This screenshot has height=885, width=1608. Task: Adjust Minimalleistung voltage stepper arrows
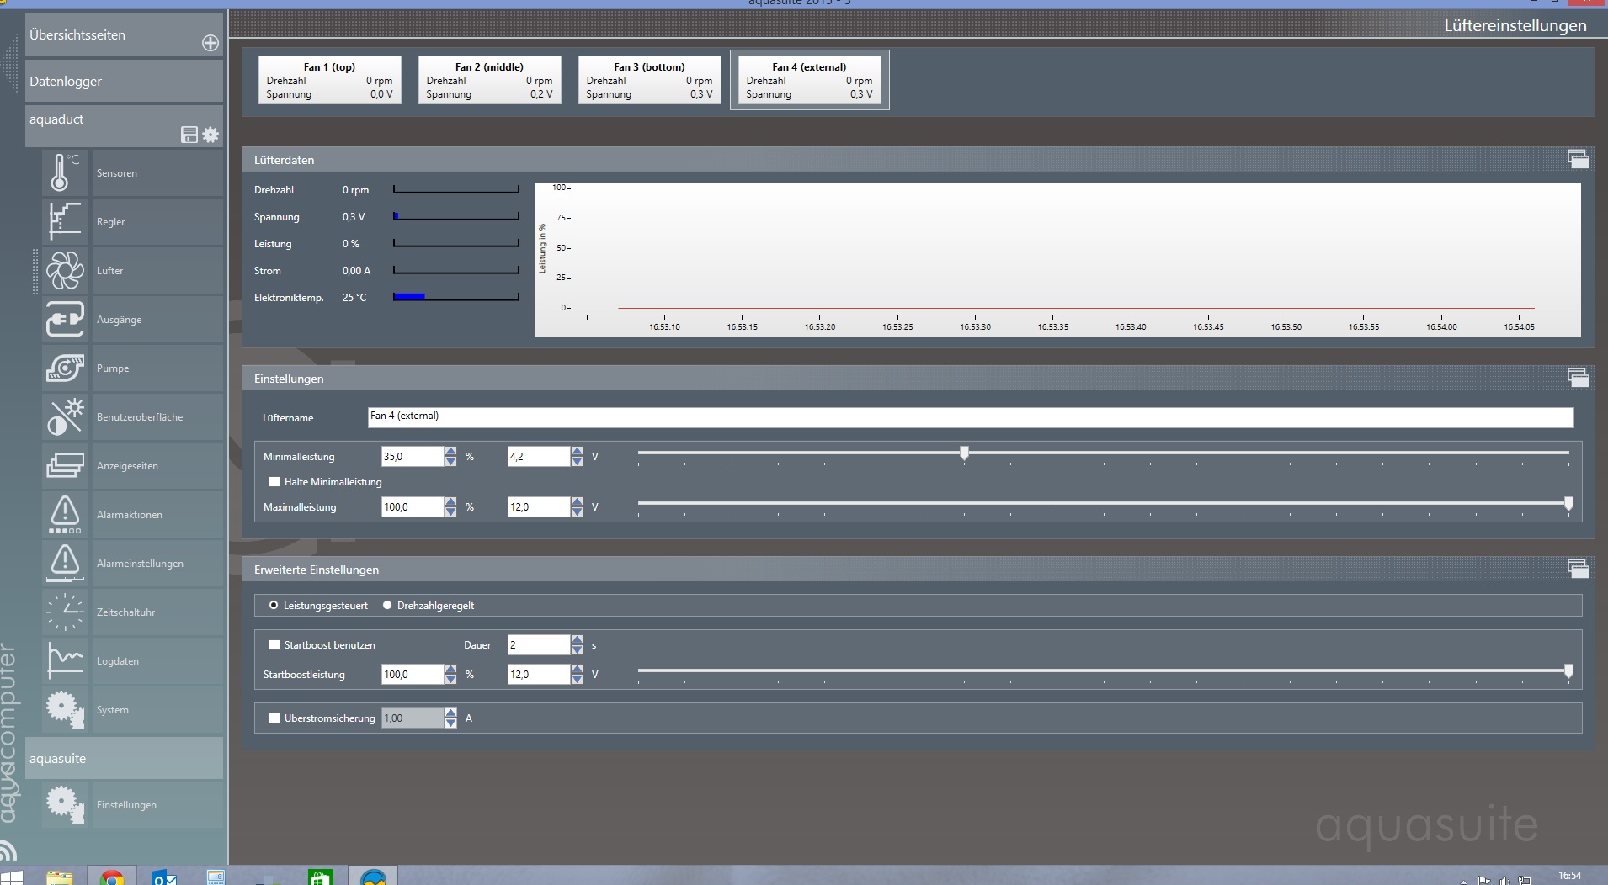(x=577, y=456)
